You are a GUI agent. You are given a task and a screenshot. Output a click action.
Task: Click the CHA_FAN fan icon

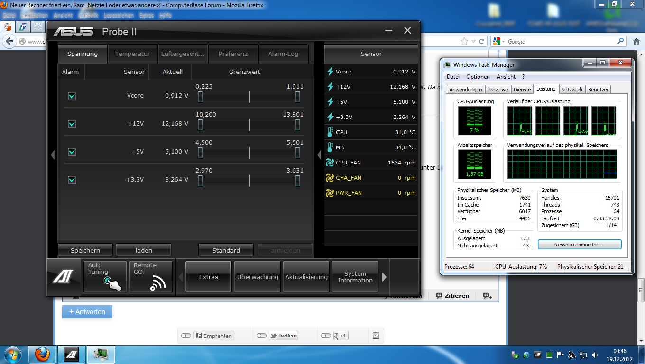(330, 178)
